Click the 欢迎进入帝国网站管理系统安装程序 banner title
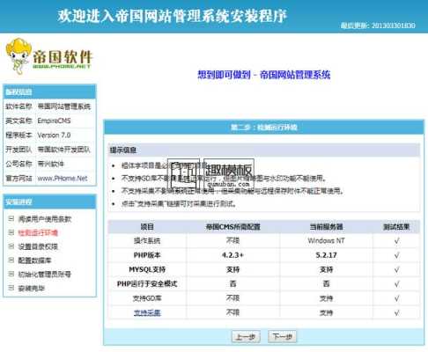Viewport: 428px width, 352px height. (172, 16)
